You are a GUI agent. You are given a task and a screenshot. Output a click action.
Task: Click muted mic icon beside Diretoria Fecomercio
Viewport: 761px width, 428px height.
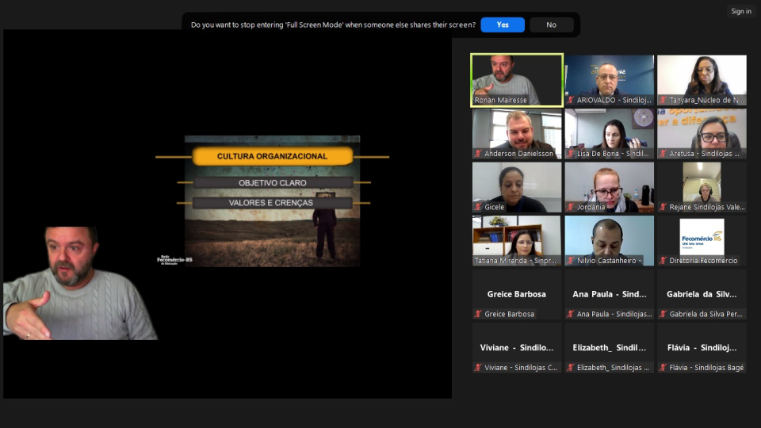[x=663, y=261]
